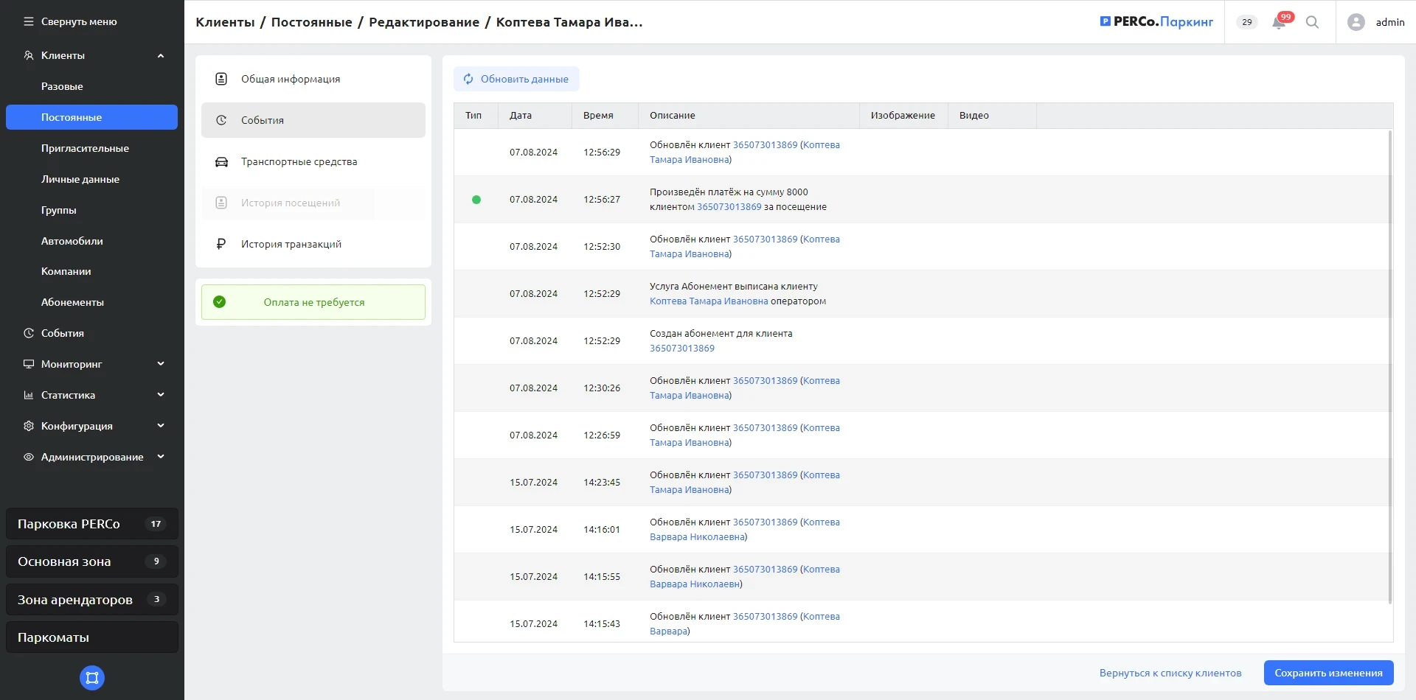Viewport: 1416px width, 700px height.
Task: Select Абонементы in the sidebar
Action: (x=72, y=302)
